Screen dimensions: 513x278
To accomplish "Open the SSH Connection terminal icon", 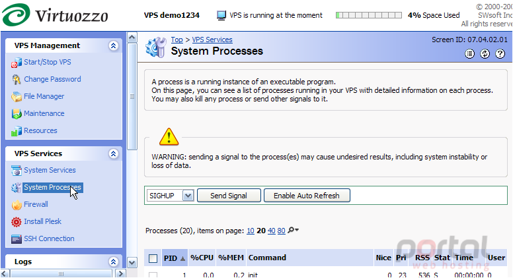I will point(16,239).
